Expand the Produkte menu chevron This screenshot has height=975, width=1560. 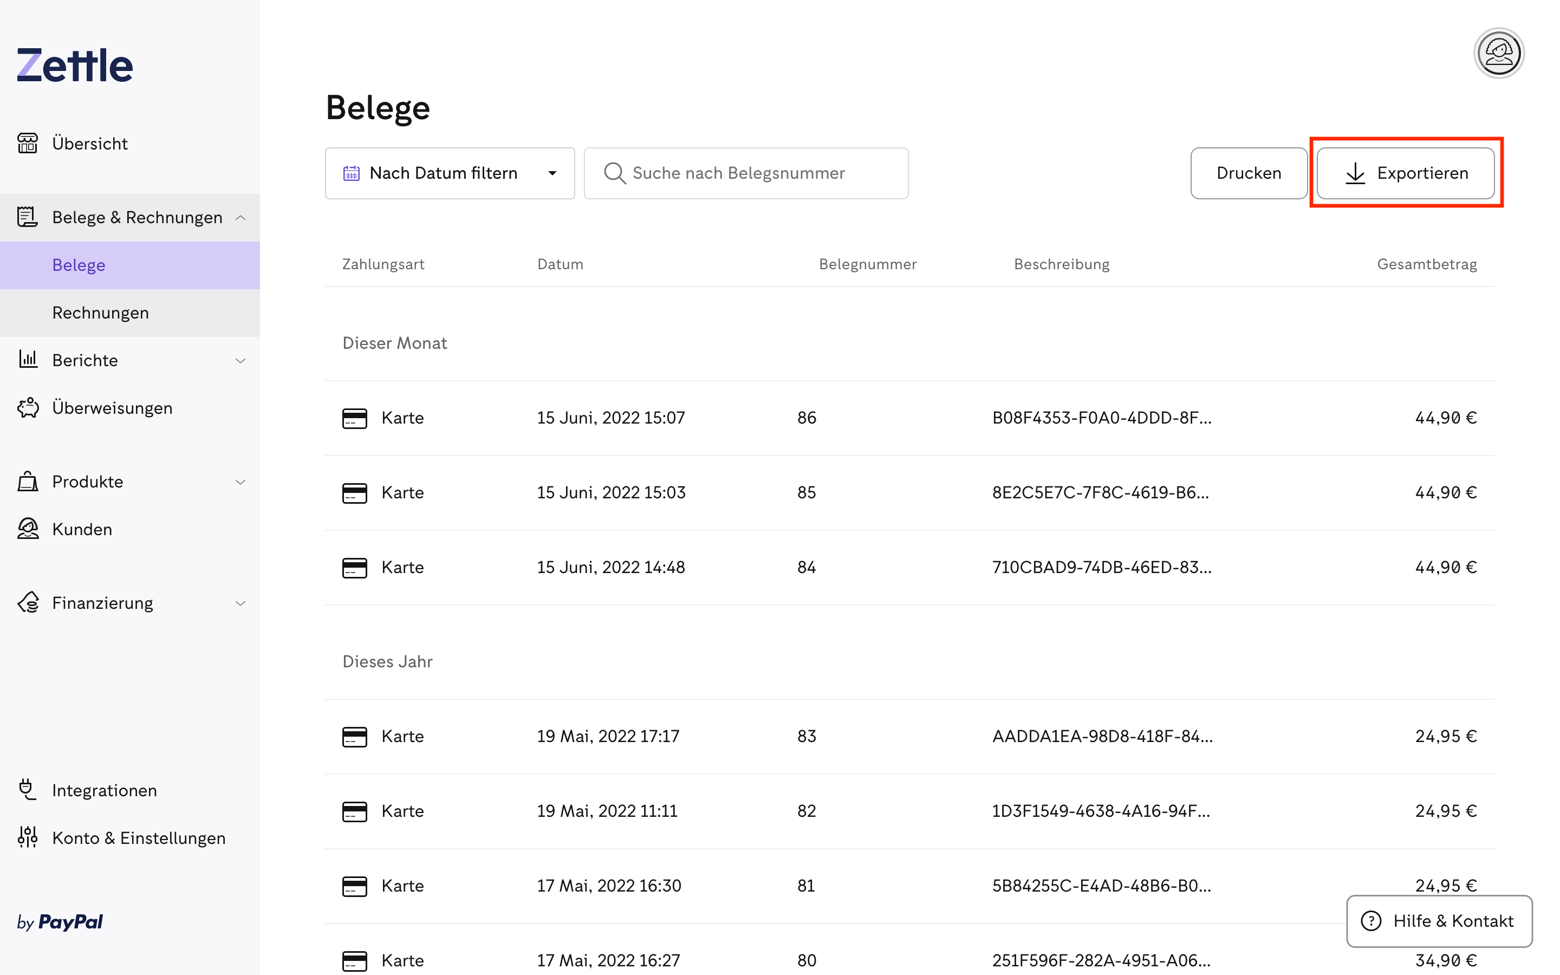coord(240,482)
